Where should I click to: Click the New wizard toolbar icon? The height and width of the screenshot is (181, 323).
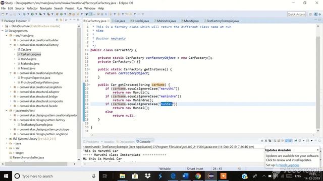click(3, 14)
